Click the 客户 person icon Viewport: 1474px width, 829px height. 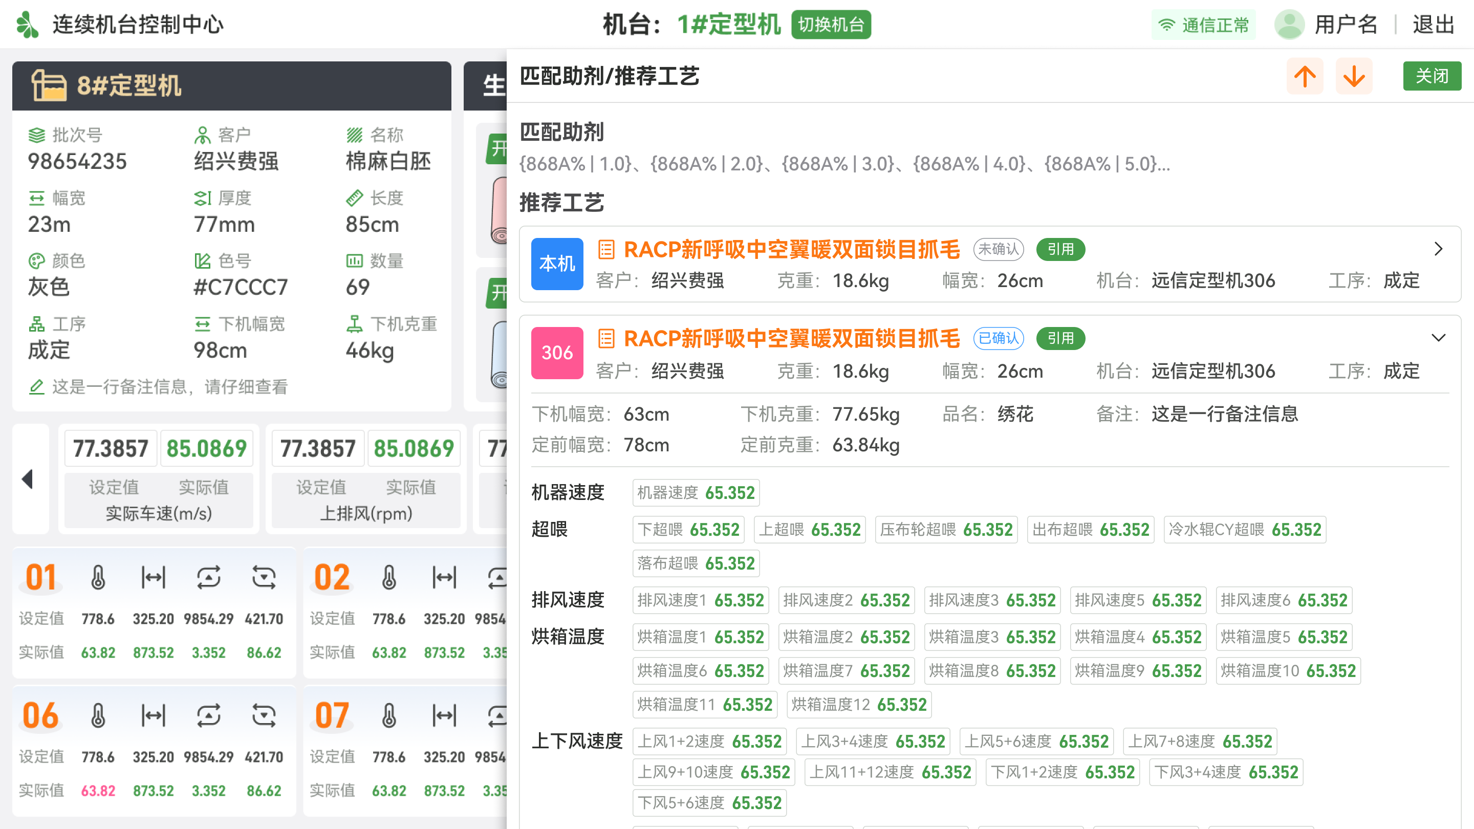click(202, 136)
